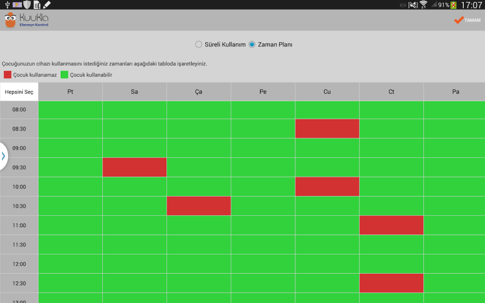Toggle the red Ça 10:30 cell
Viewport: 485px width, 303px height.
(199, 206)
